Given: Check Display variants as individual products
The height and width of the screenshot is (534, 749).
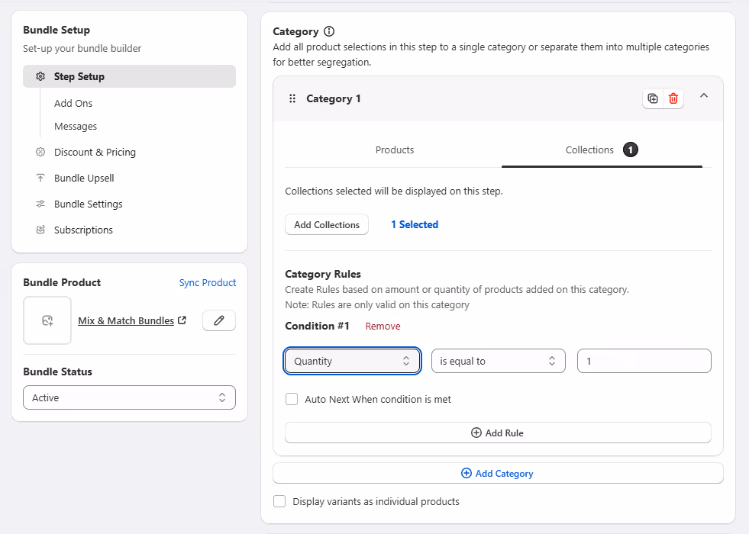Looking at the screenshot, I should (x=279, y=501).
